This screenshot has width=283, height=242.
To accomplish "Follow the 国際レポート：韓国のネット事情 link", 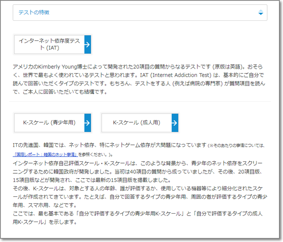I will click(45, 154).
